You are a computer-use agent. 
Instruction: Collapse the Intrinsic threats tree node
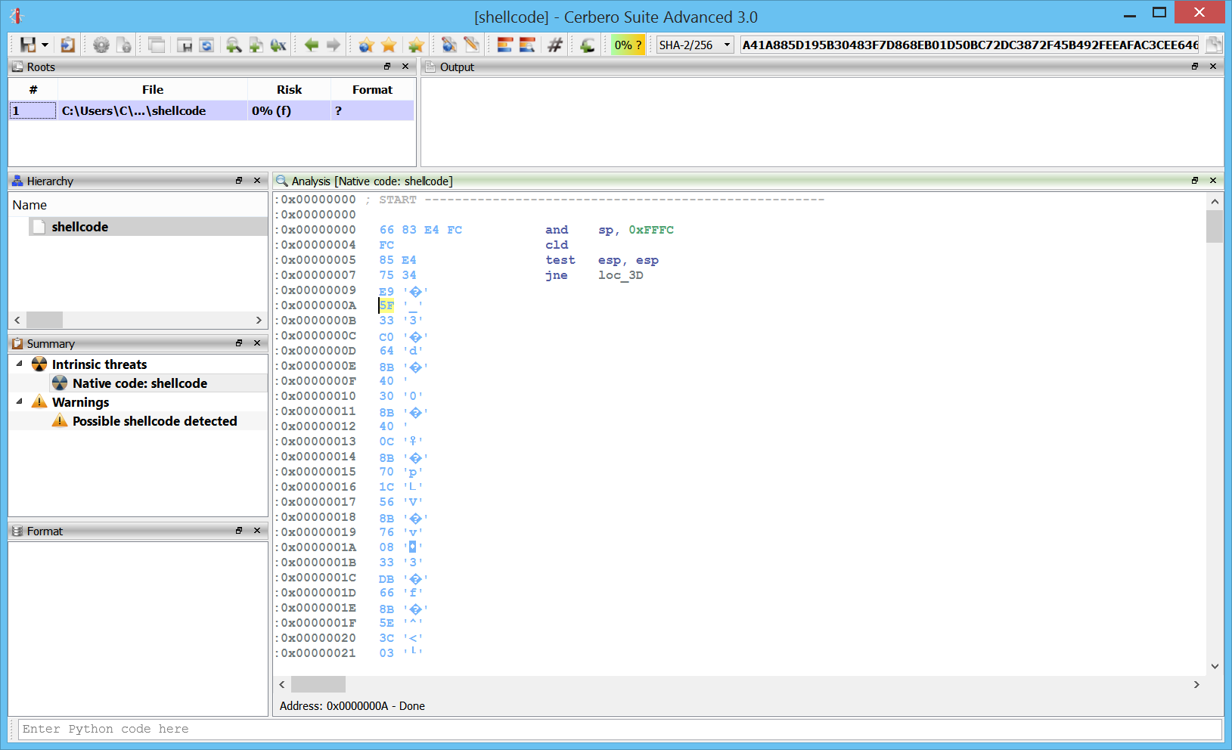(x=20, y=364)
